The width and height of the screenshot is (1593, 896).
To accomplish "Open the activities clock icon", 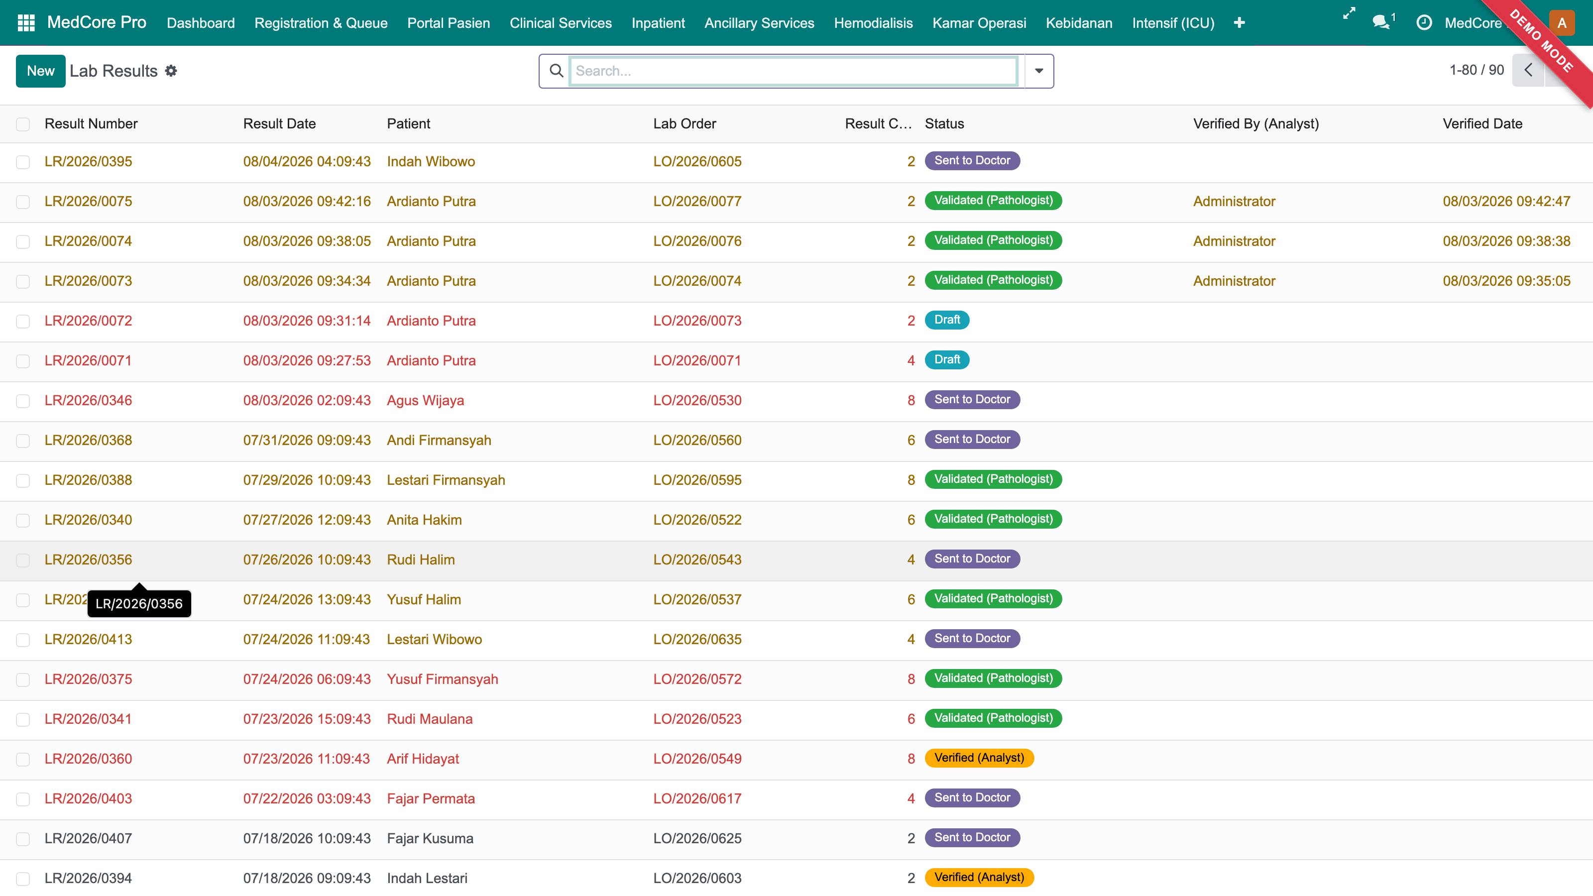I will (x=1424, y=23).
